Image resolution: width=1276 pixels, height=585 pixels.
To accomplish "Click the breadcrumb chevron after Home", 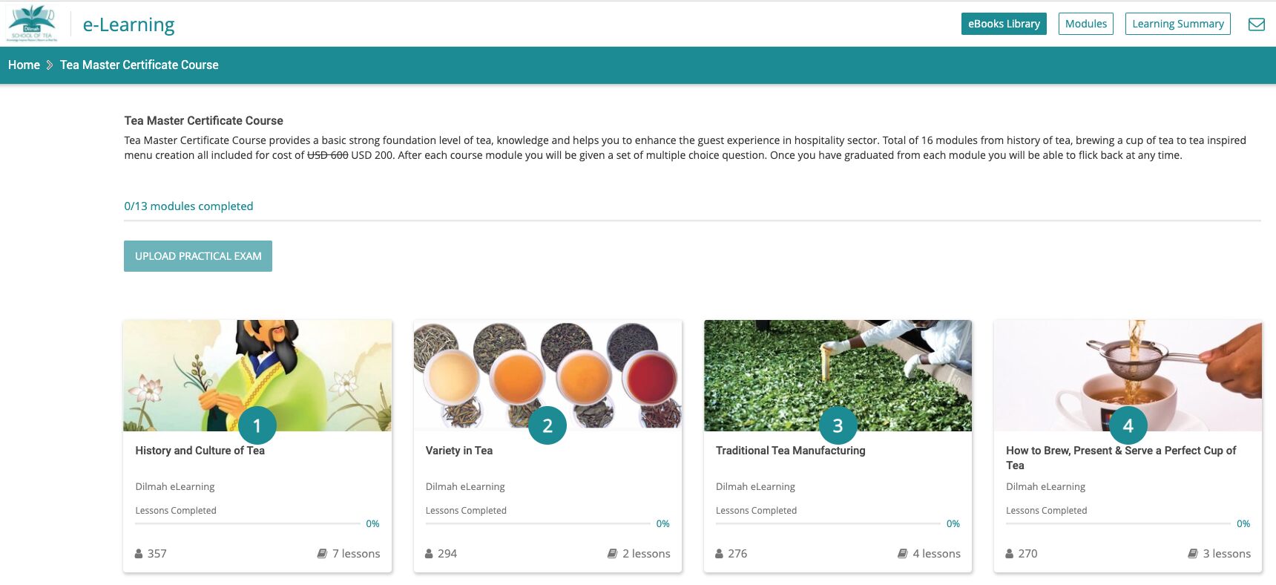I will pyautogui.click(x=50, y=65).
